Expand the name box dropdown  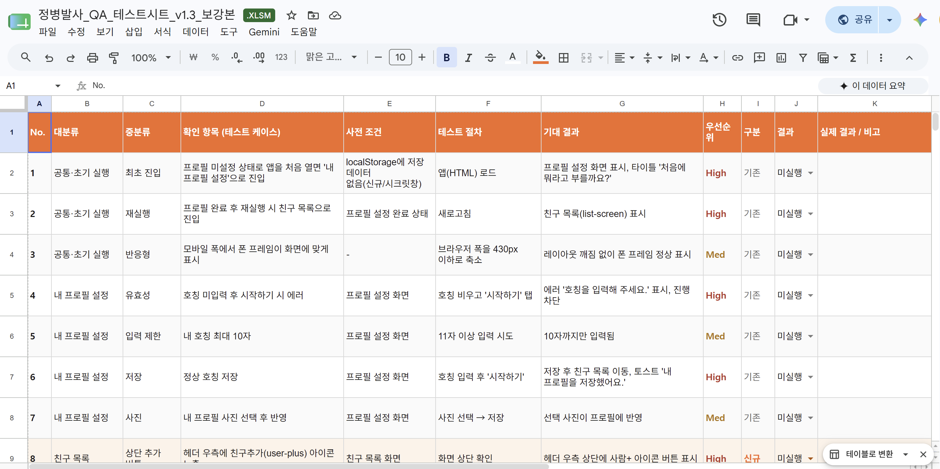click(58, 86)
